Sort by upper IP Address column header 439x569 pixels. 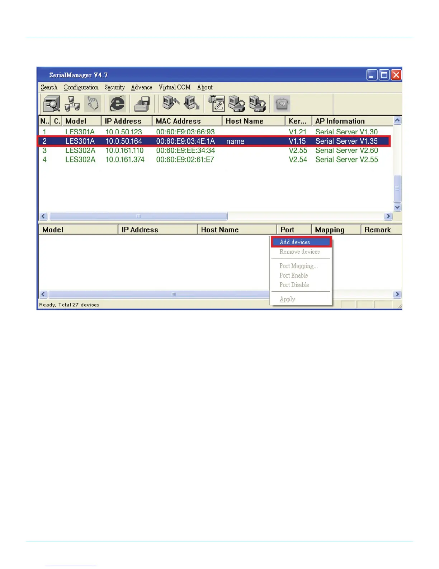(127, 121)
